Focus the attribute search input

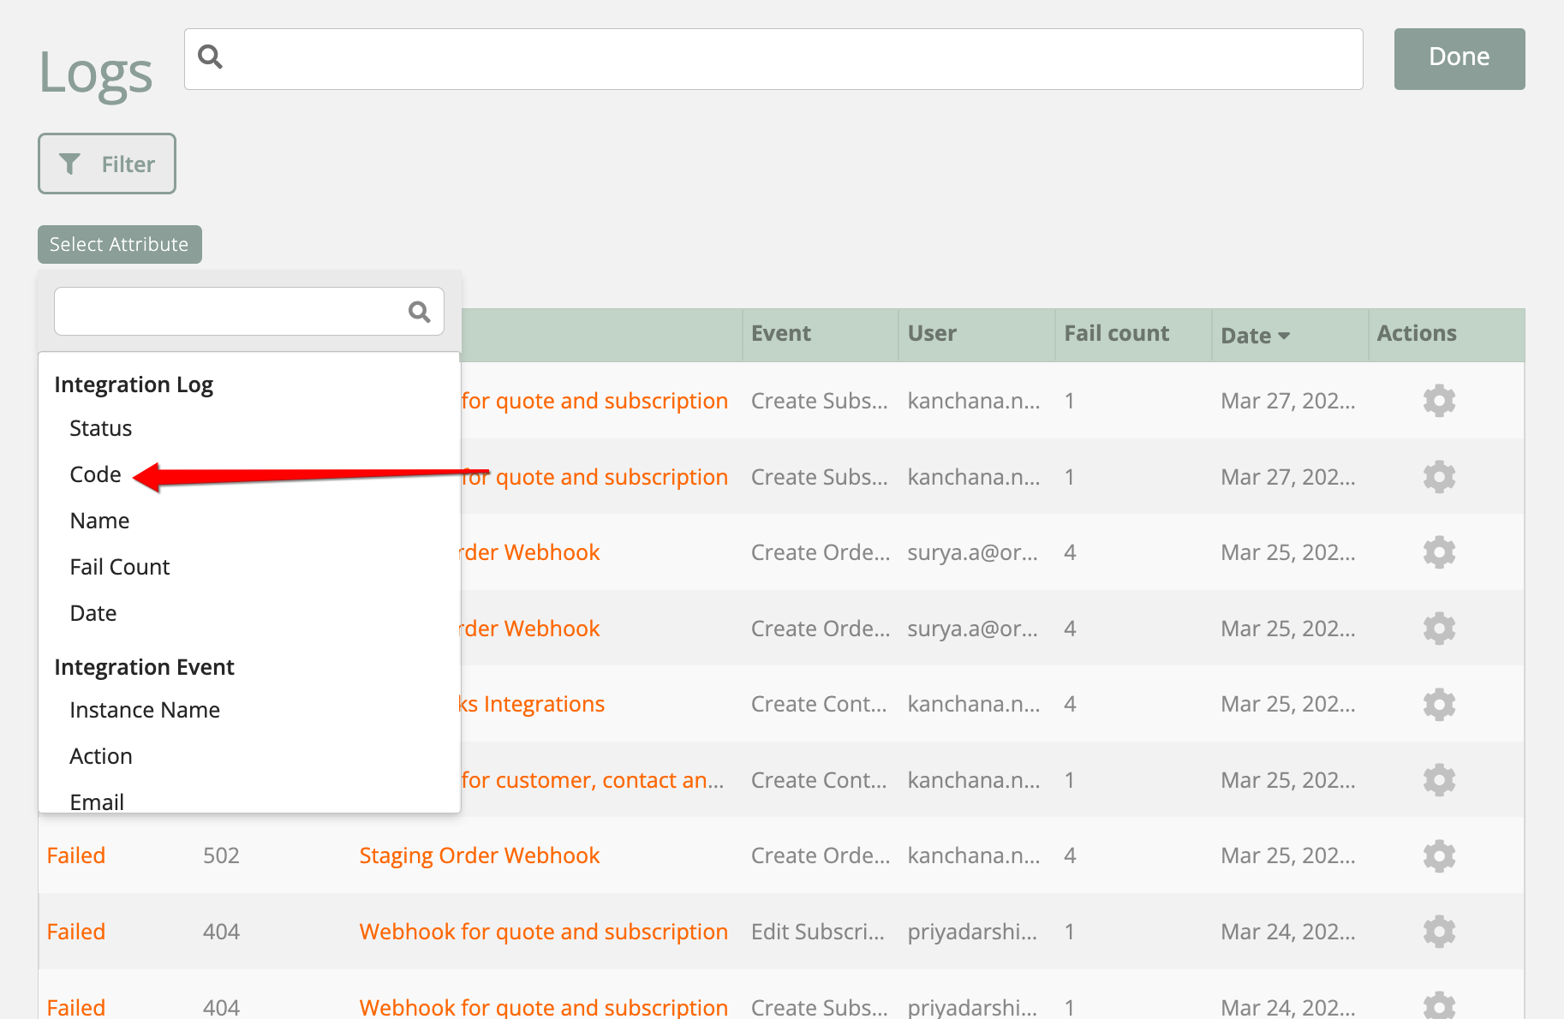248,312
